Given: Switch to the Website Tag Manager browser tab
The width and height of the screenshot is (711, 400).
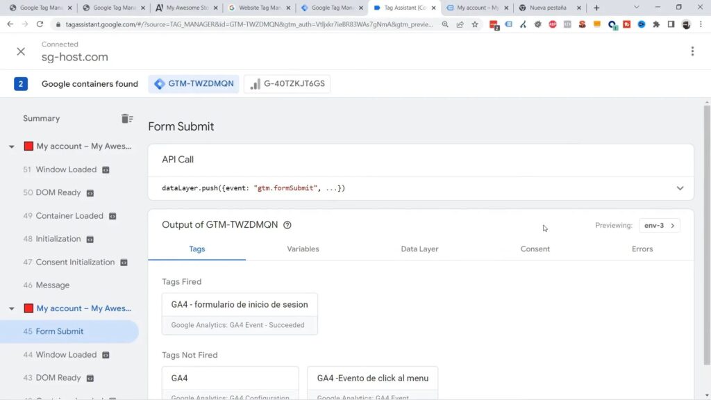Looking at the screenshot, I should pyautogui.click(x=259, y=8).
